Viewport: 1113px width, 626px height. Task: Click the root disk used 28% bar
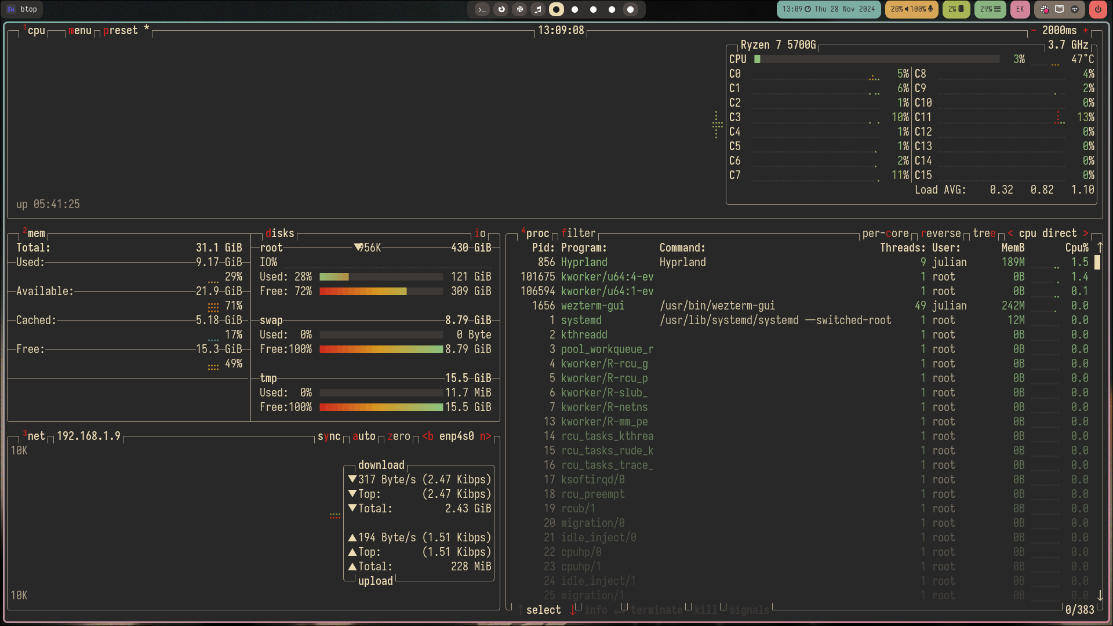click(x=381, y=276)
